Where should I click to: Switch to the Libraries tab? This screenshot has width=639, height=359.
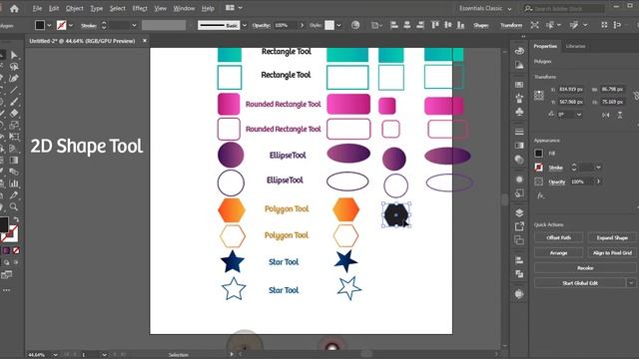tap(575, 46)
